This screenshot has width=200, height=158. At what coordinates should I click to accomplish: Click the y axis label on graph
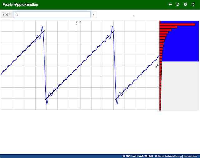(x=77, y=22)
